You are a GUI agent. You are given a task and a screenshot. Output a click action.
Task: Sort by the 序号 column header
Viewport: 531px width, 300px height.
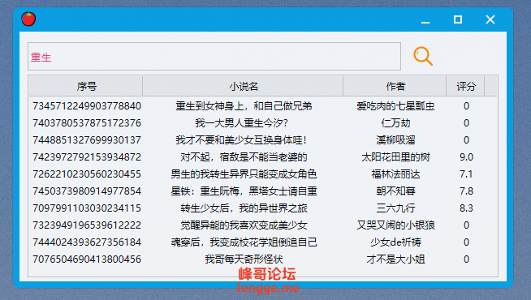click(x=86, y=86)
